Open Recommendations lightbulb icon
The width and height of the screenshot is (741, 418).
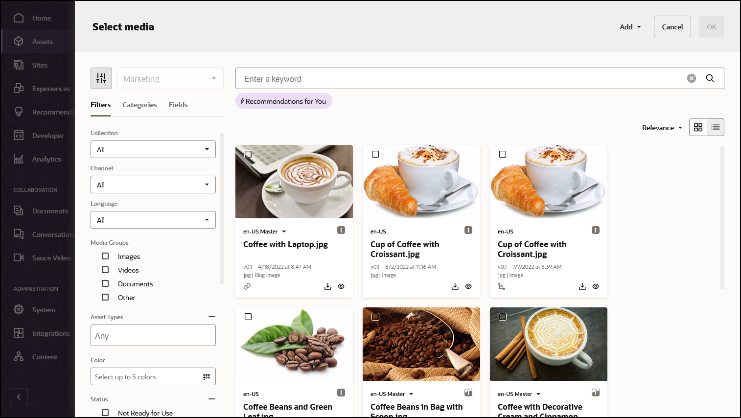pos(19,112)
